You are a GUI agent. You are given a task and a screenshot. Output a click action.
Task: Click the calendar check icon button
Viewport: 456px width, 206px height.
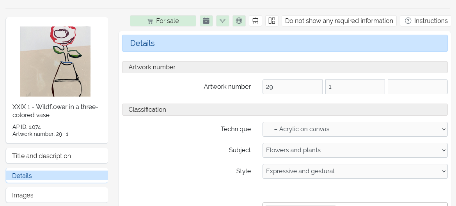206,21
